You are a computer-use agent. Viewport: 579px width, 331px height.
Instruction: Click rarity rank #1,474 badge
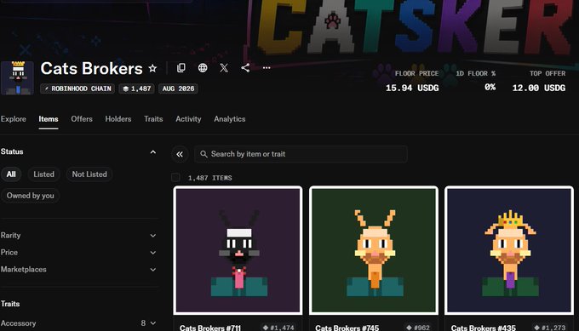(278, 328)
